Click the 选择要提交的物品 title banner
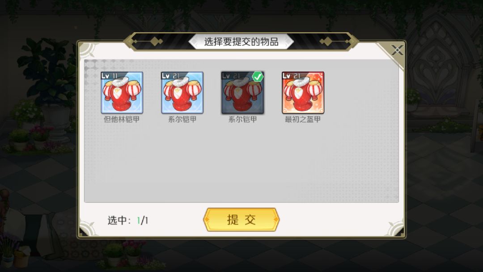Viewport: 483px width, 272px height. [241, 42]
